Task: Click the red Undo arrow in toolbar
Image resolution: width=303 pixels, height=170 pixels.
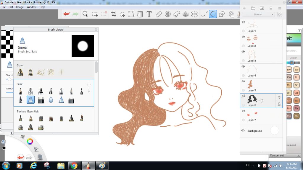Action: 67,14
